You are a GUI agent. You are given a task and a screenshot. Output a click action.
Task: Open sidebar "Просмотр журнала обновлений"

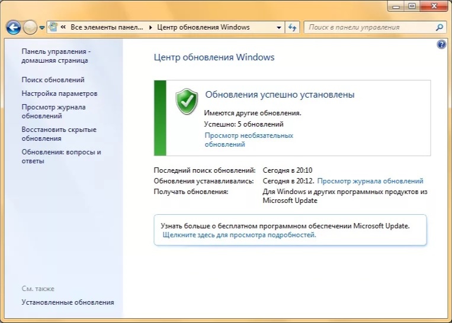pyautogui.click(x=54, y=111)
